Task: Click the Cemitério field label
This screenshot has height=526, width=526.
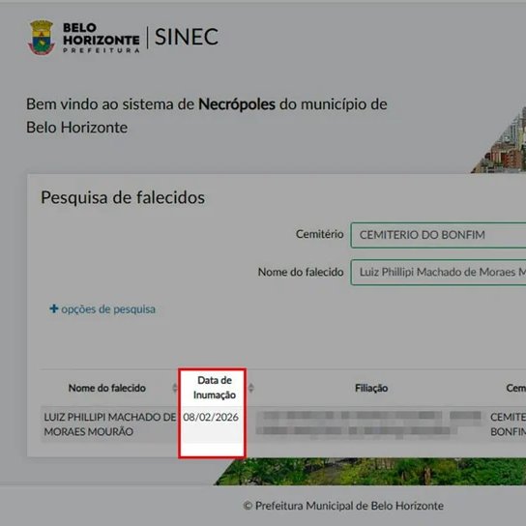Action: 320,234
